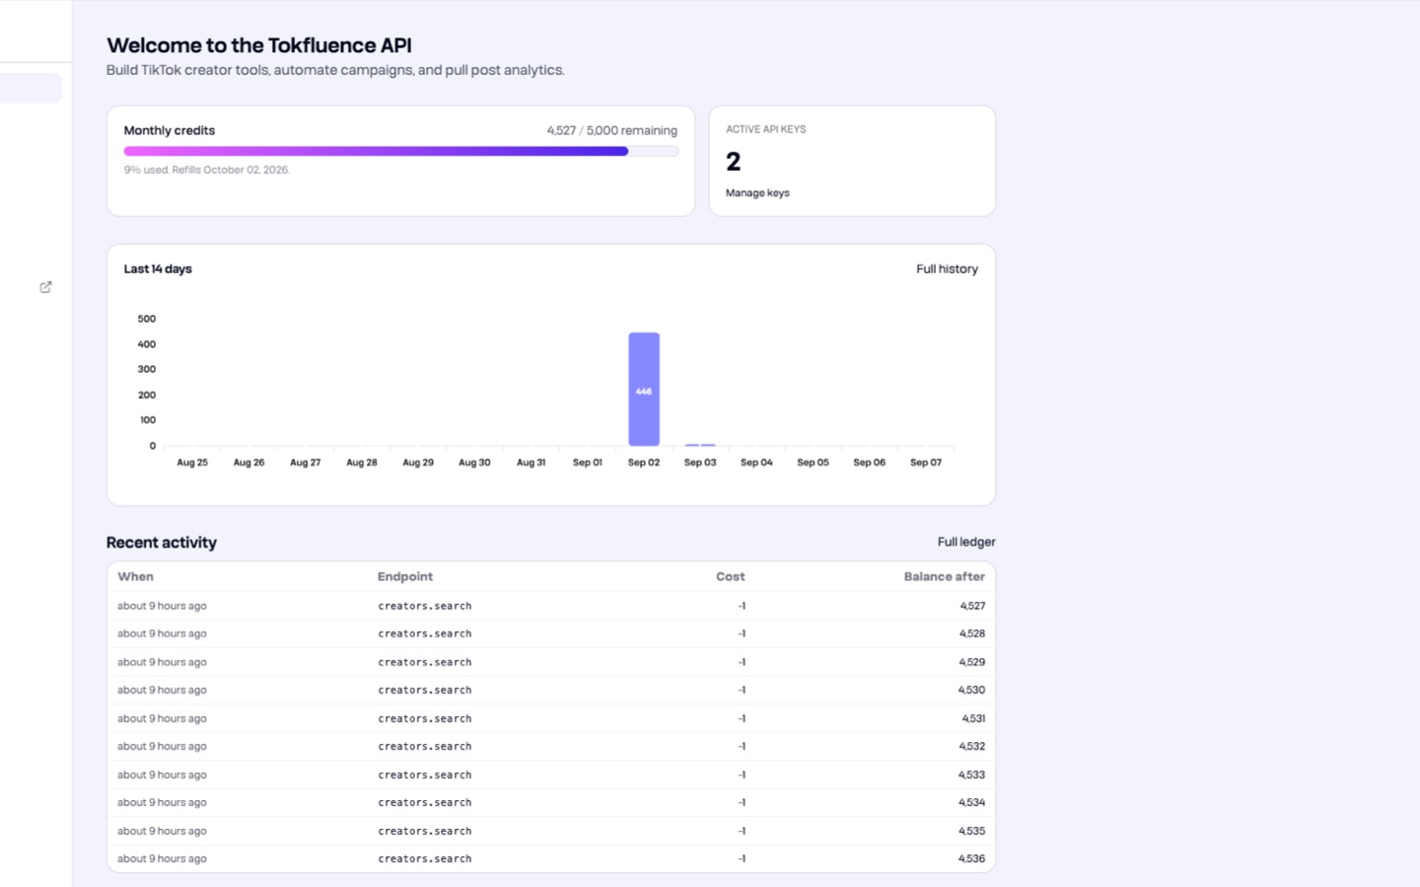Click the "Endpoint" column header

coord(405,577)
